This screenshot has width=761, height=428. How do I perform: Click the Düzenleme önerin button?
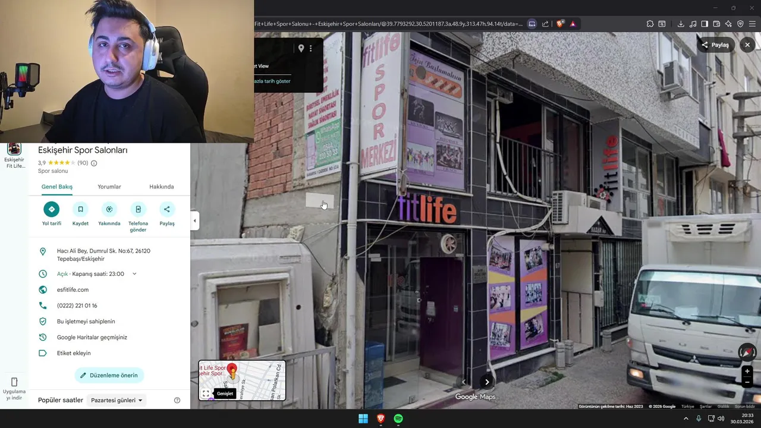[109, 375]
